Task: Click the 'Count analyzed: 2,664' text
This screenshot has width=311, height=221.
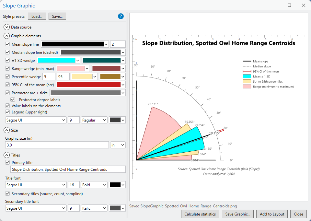Action: click(219, 174)
